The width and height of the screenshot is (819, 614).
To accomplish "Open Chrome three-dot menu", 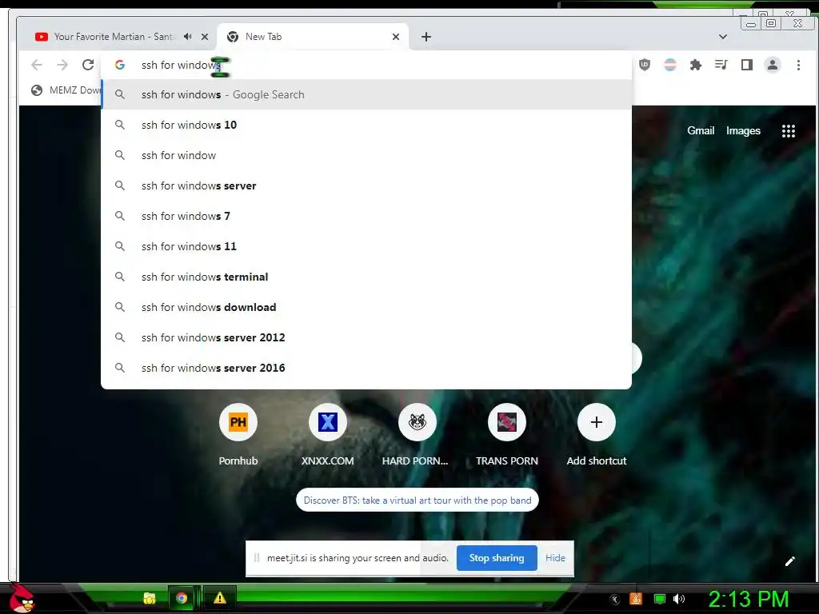I will click(798, 65).
